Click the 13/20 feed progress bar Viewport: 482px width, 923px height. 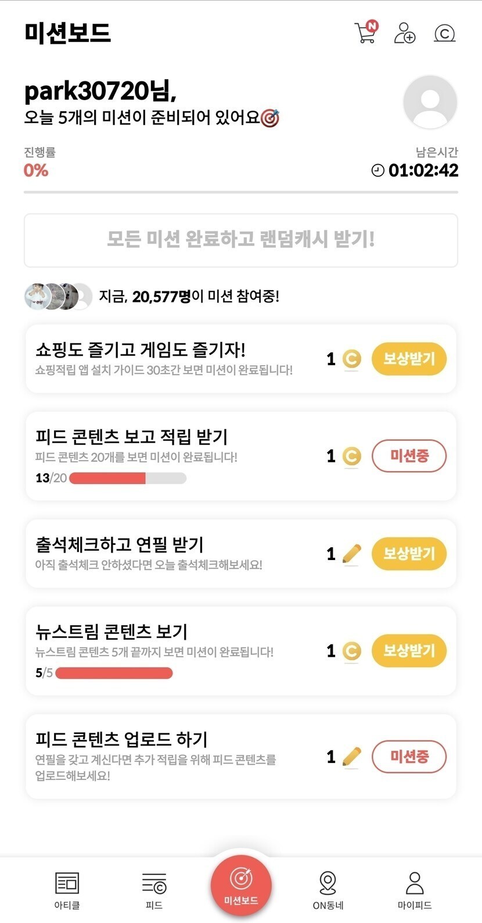pyautogui.click(x=128, y=478)
